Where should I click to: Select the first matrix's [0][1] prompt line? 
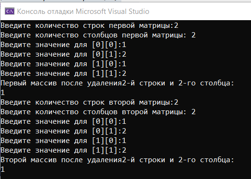64,54
